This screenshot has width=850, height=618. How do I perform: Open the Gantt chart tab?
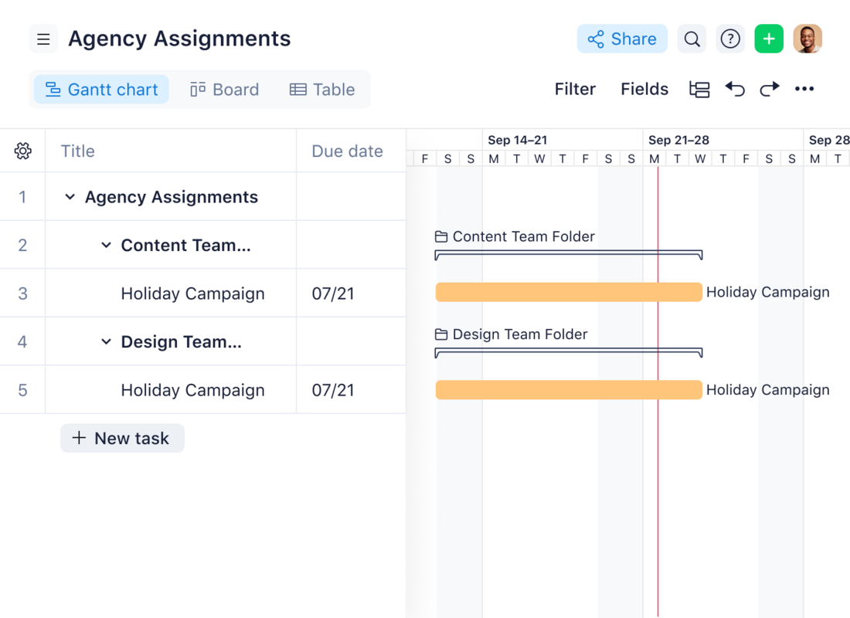pyautogui.click(x=100, y=89)
